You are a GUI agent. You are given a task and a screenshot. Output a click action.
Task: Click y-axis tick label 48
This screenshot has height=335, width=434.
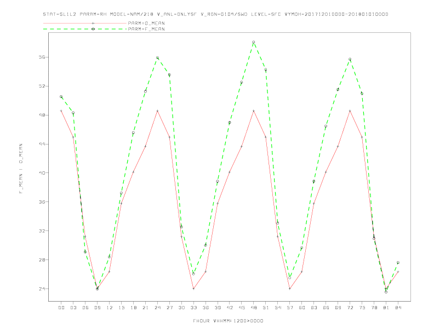click(x=42, y=115)
